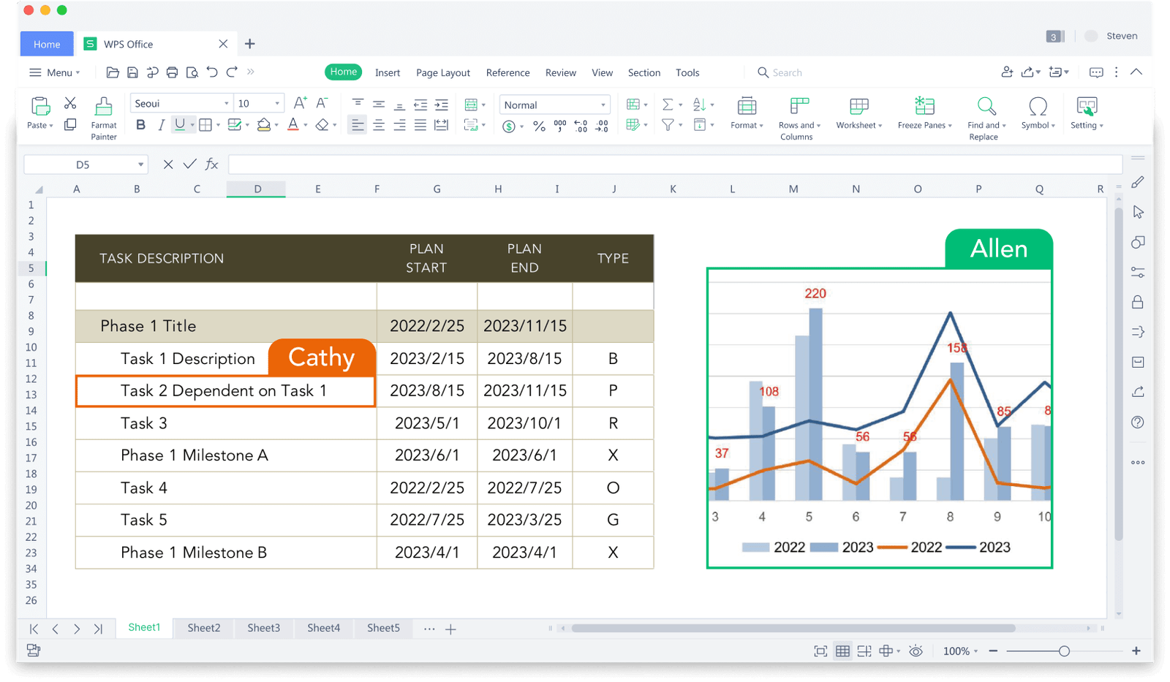Click the Symbol insert icon

pos(1037,107)
